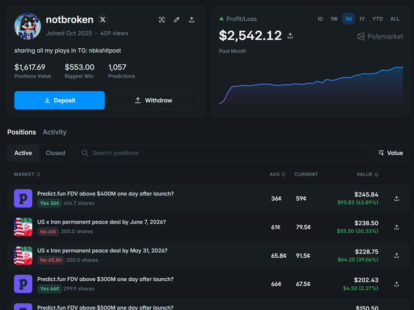Click the share profile upload icon

pyautogui.click(x=191, y=19)
